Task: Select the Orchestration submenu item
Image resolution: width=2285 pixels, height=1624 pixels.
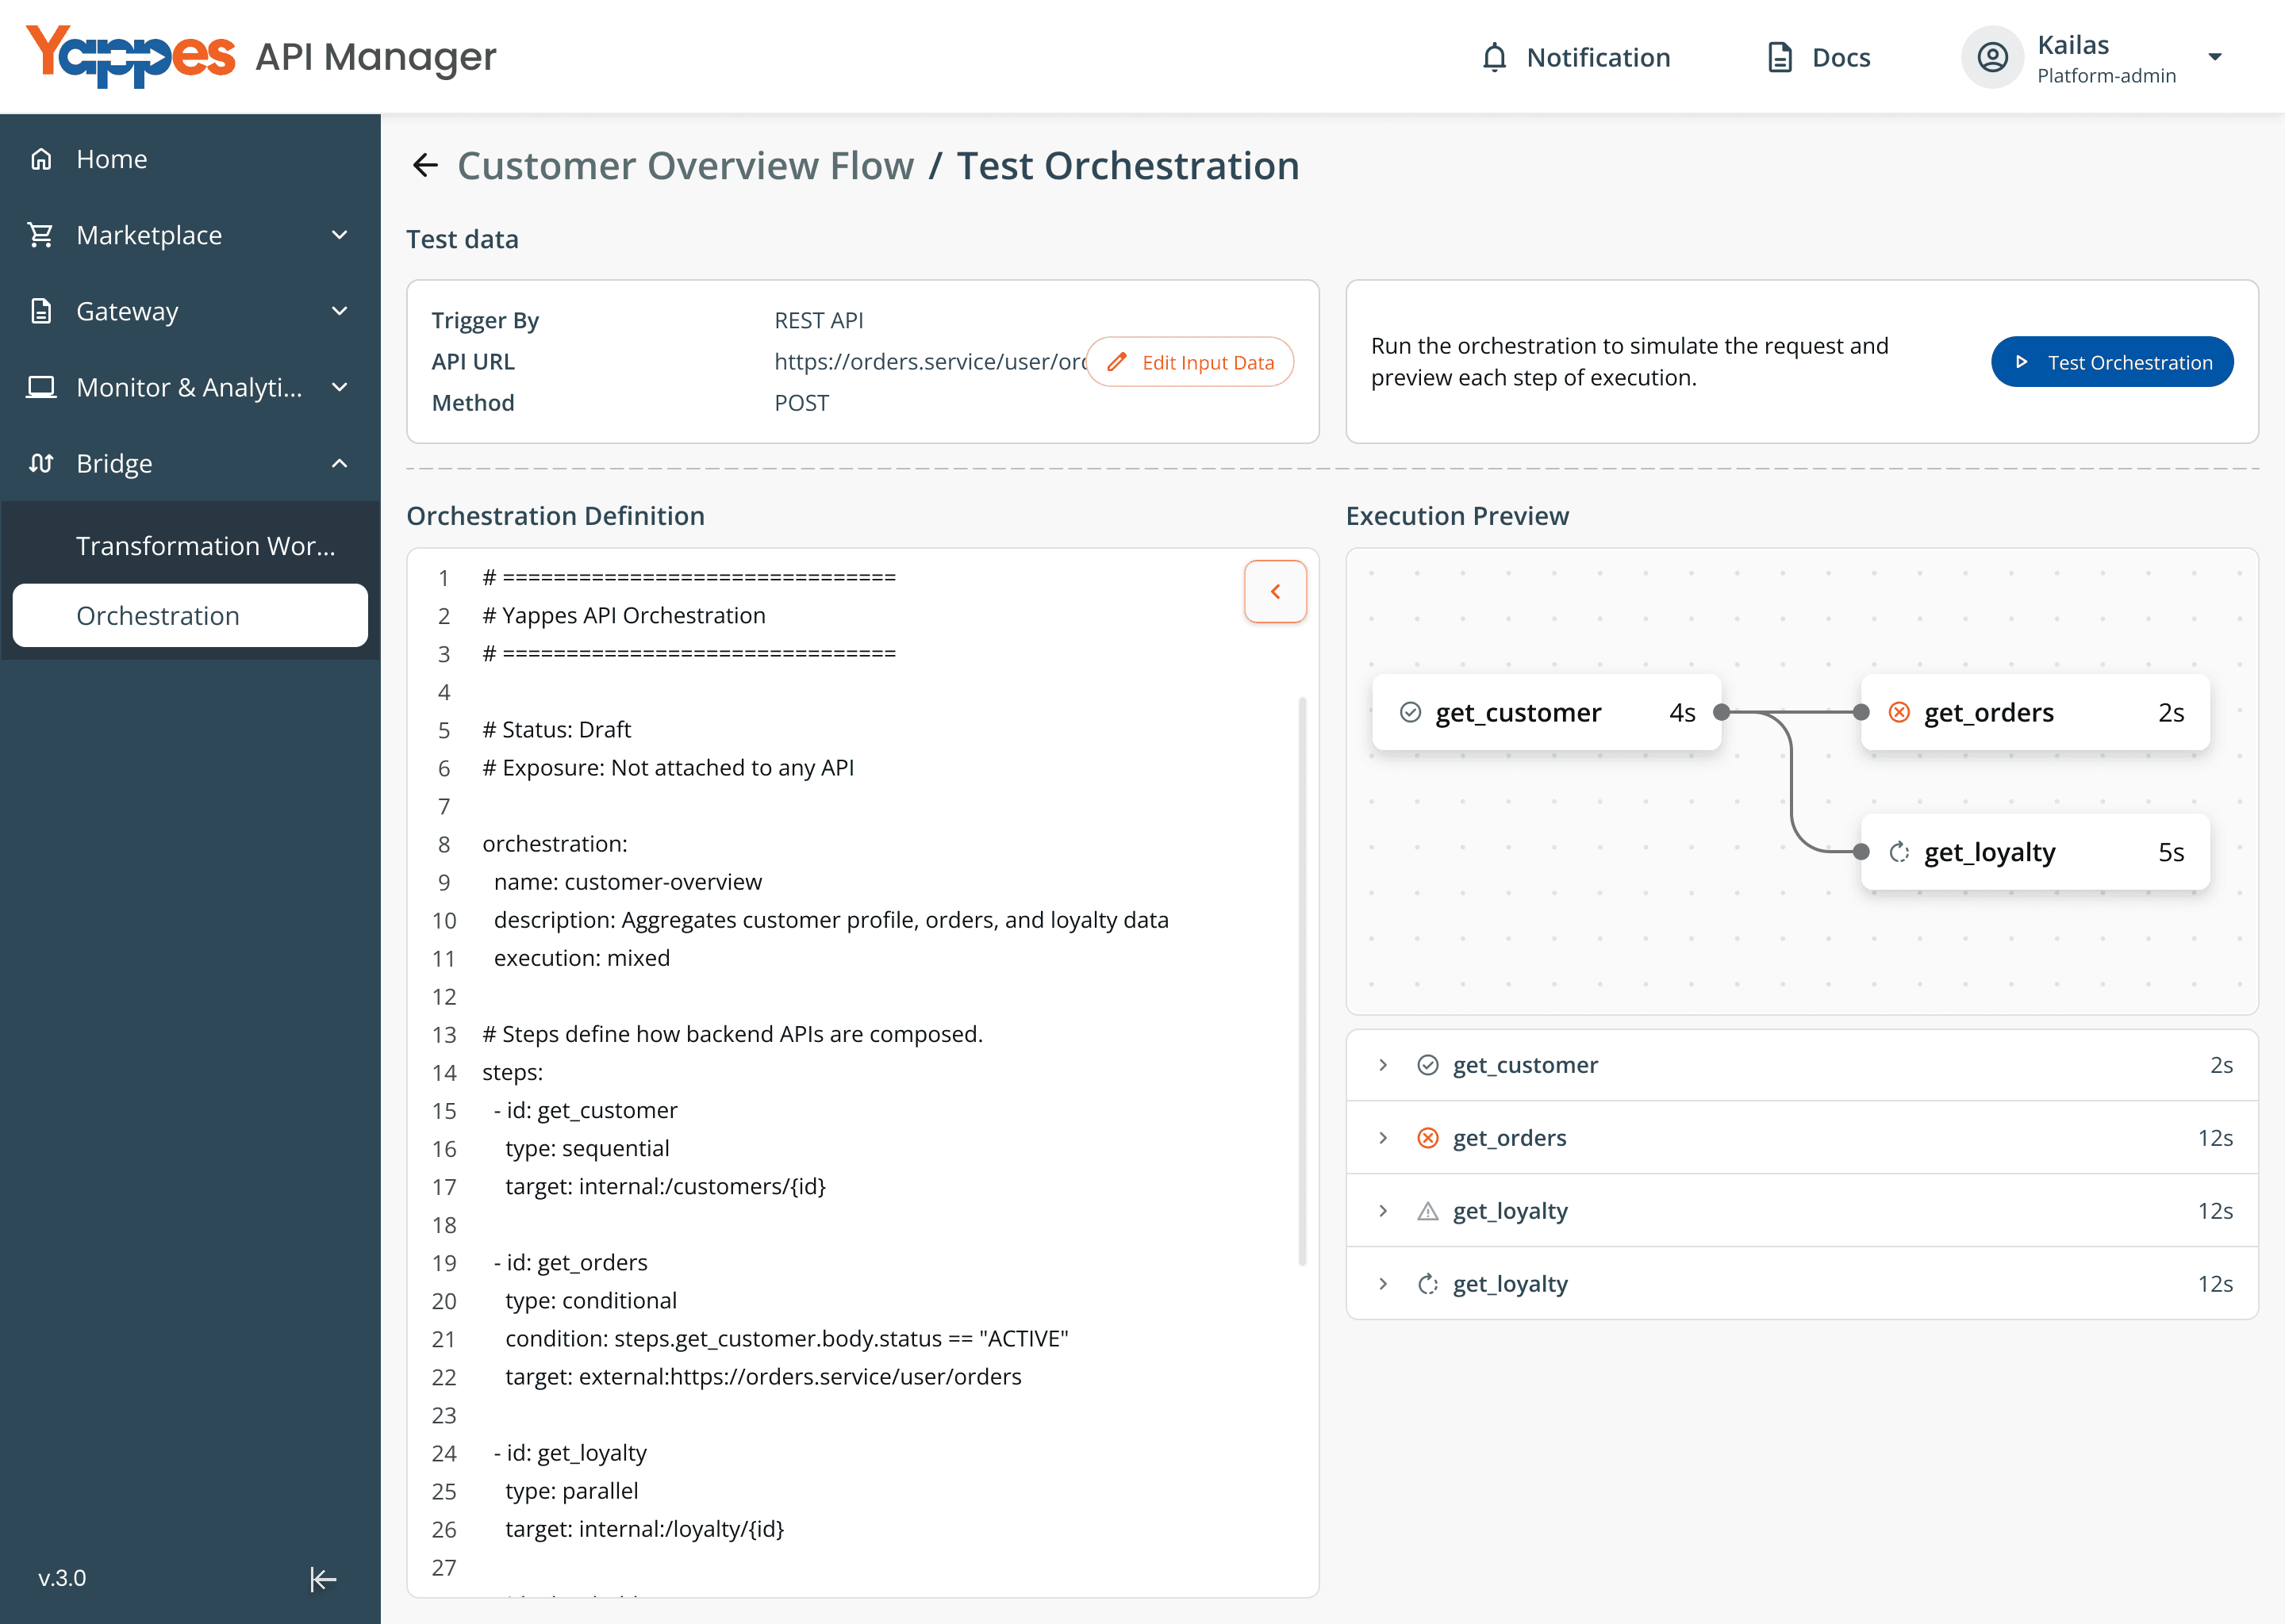Action: [x=190, y=615]
